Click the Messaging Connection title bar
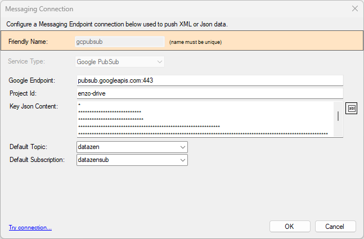 click(x=177, y=9)
